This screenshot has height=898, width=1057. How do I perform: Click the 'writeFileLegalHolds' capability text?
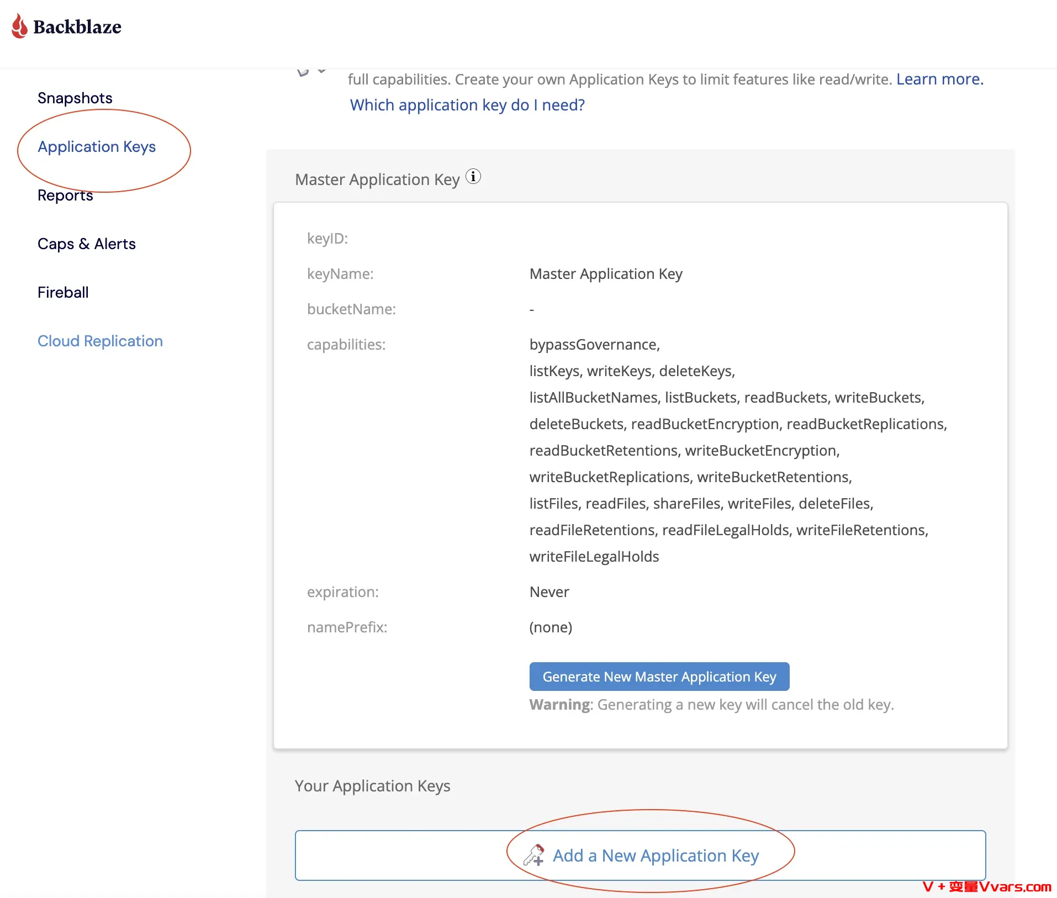click(594, 557)
